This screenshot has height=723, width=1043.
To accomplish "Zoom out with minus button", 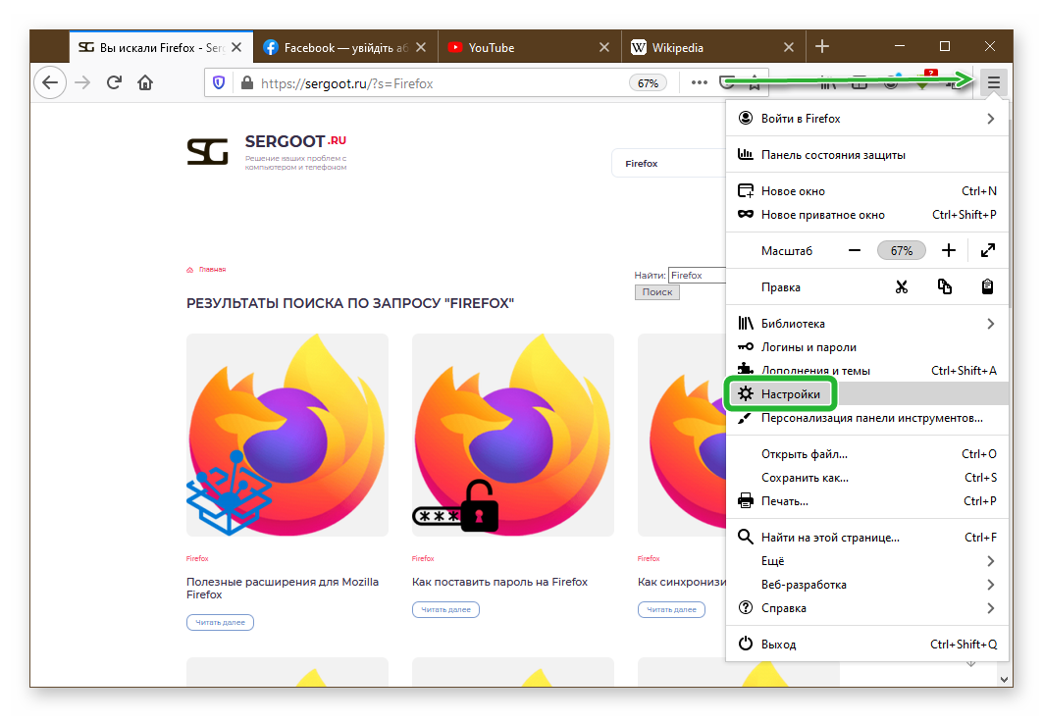I will pyautogui.click(x=855, y=251).
